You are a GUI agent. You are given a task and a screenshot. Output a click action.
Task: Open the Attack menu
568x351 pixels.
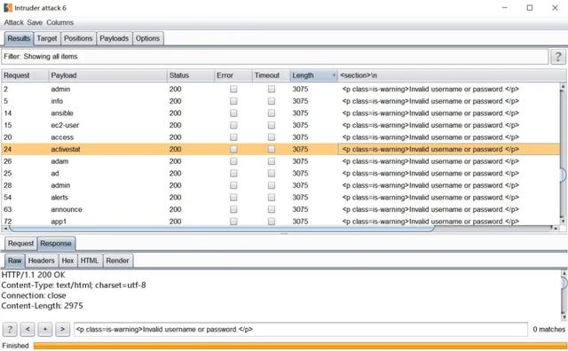pyautogui.click(x=14, y=22)
